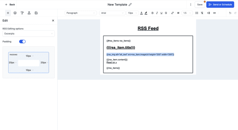Click the {{{rss_item.content}}} text
The width and height of the screenshot is (238, 130).
point(117,59)
